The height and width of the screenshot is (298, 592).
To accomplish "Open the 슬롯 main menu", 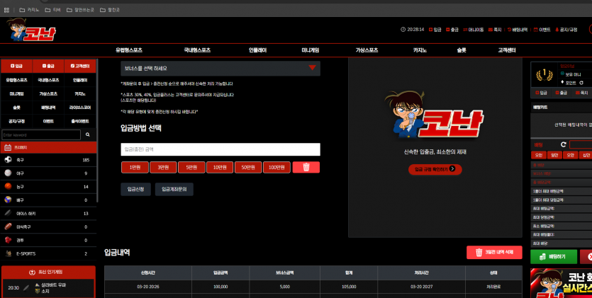I will coord(462,50).
